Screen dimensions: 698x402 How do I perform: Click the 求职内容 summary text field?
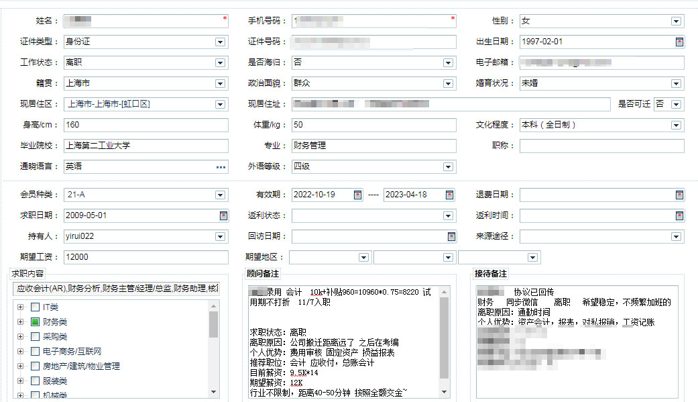pyautogui.click(x=117, y=289)
